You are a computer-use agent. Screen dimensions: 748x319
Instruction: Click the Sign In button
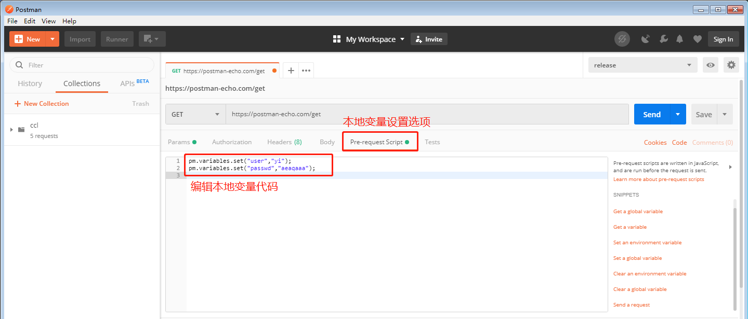[723, 39]
